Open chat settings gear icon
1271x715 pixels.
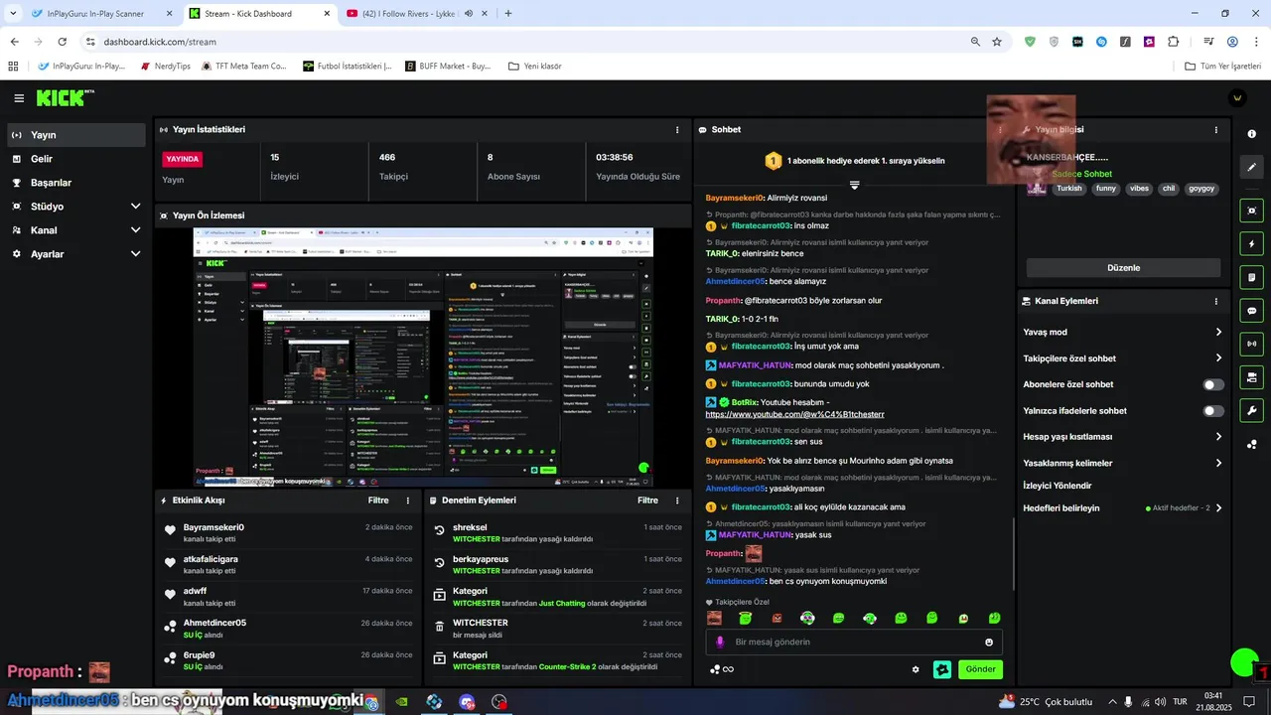tap(916, 669)
